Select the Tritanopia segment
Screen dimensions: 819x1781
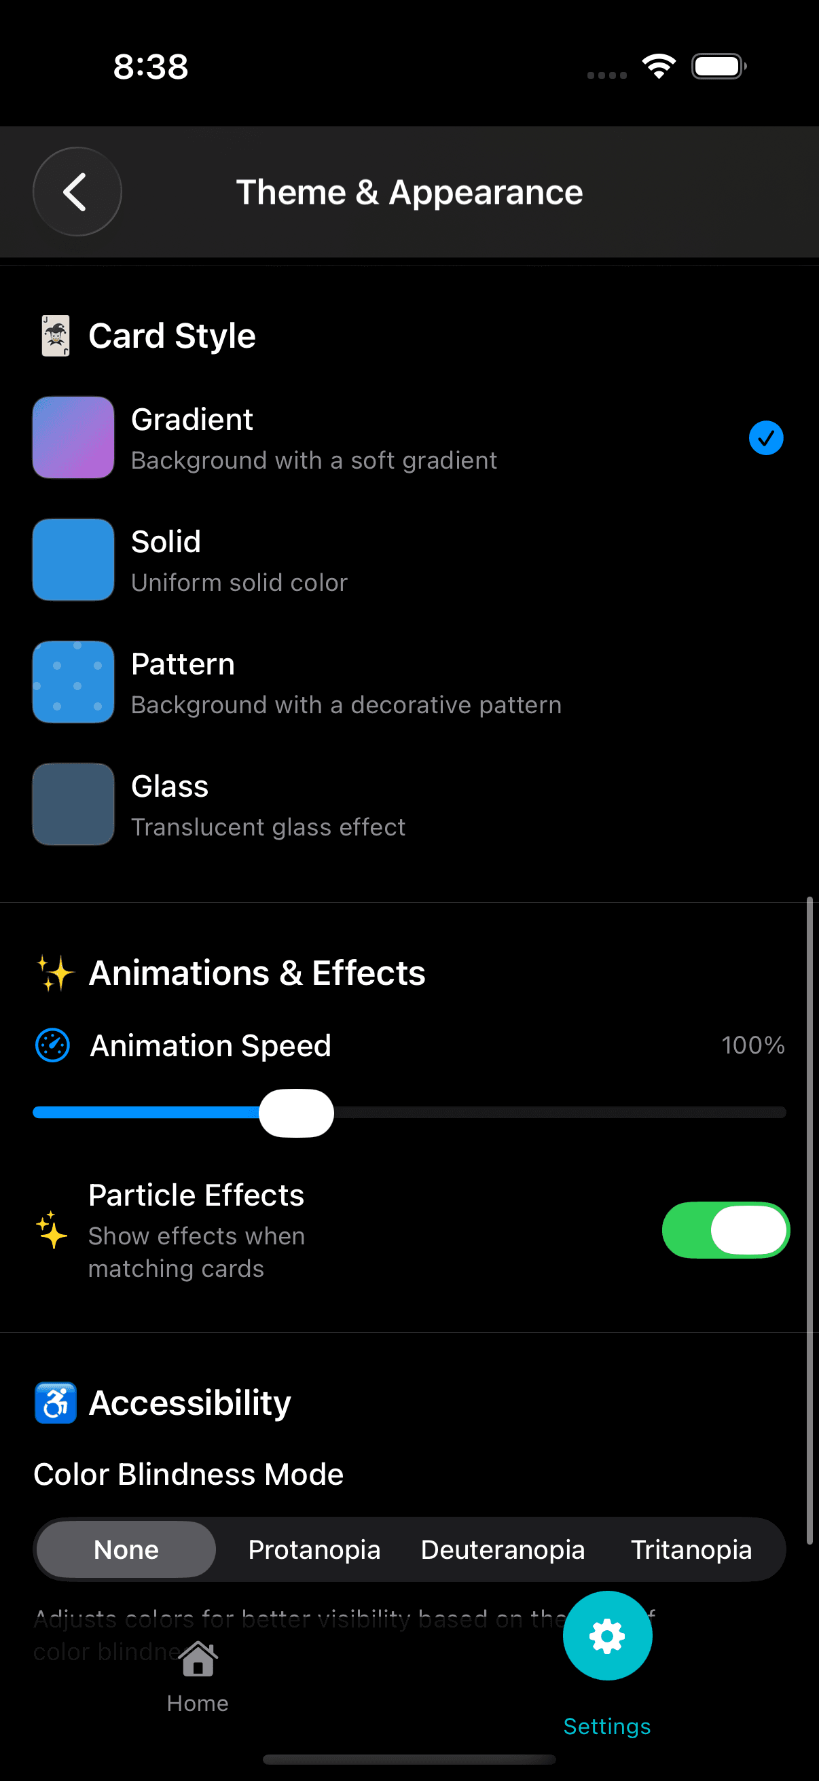tap(691, 1549)
